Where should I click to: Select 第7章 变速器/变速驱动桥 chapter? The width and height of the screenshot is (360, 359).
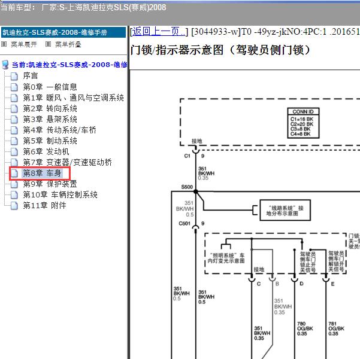[67, 162]
